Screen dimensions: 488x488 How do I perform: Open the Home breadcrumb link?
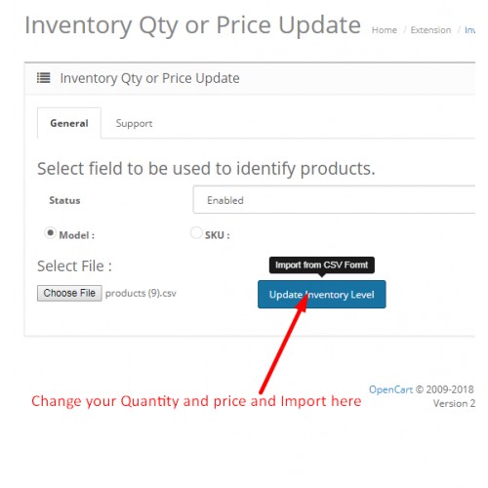pos(385,30)
